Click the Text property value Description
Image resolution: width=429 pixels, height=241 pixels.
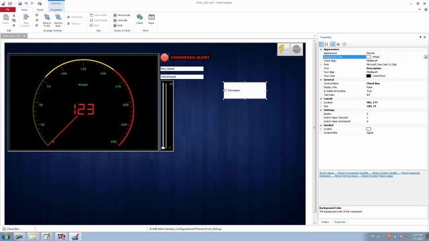pyautogui.click(x=374, y=68)
